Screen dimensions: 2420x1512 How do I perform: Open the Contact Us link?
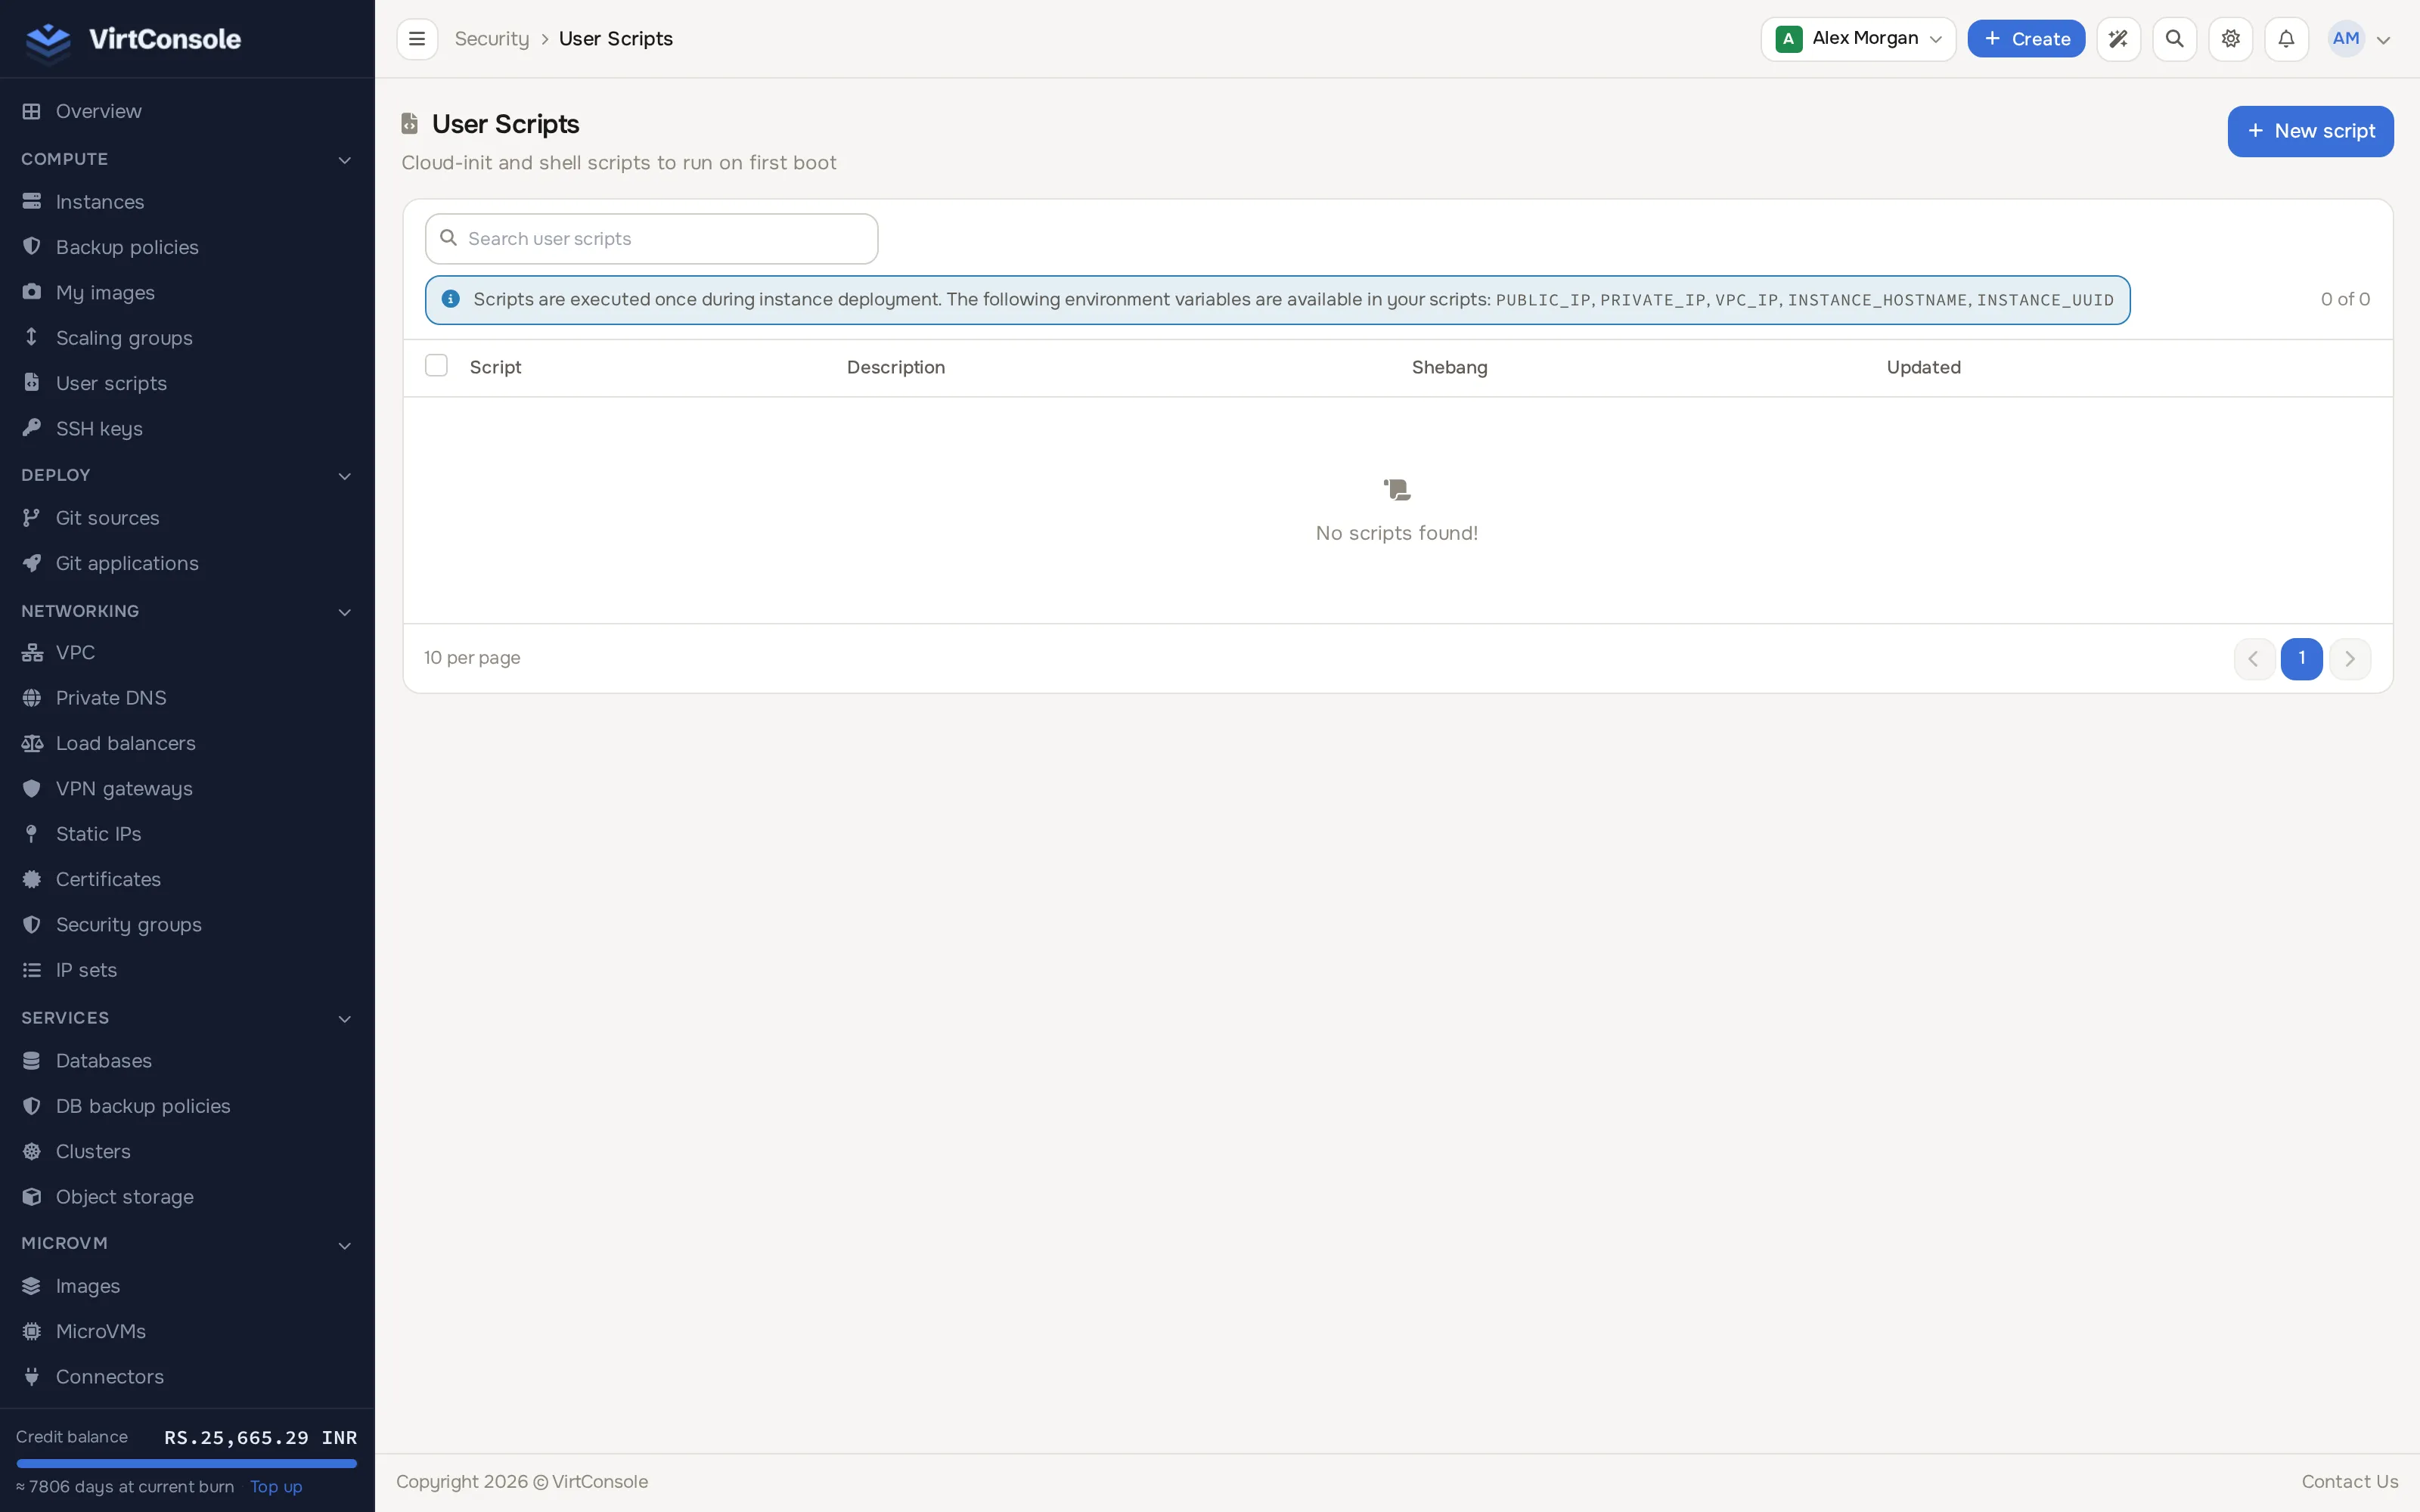pos(2350,1482)
